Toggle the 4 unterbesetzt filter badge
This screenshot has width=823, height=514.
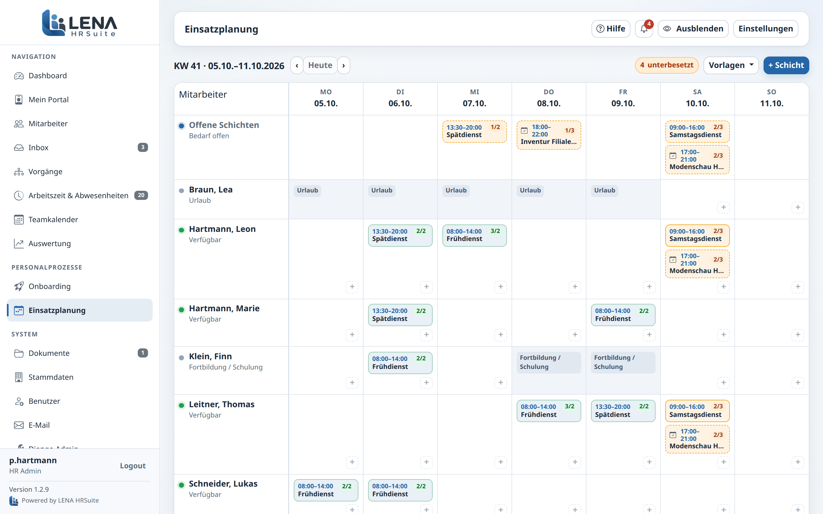tap(667, 65)
